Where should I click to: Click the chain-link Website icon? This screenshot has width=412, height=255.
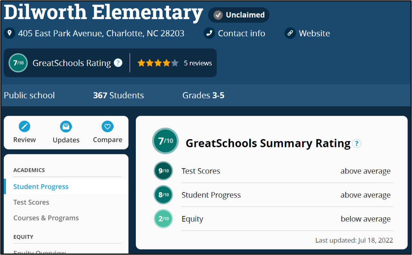[x=290, y=33]
